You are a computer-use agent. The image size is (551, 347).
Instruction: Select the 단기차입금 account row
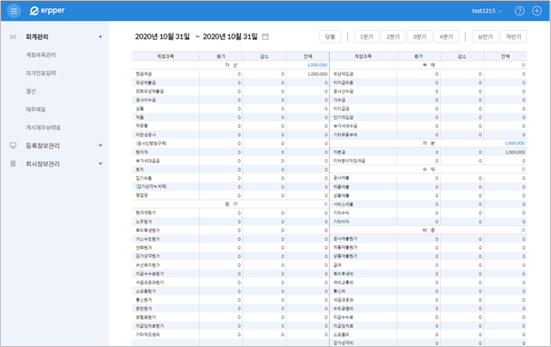[428, 117]
